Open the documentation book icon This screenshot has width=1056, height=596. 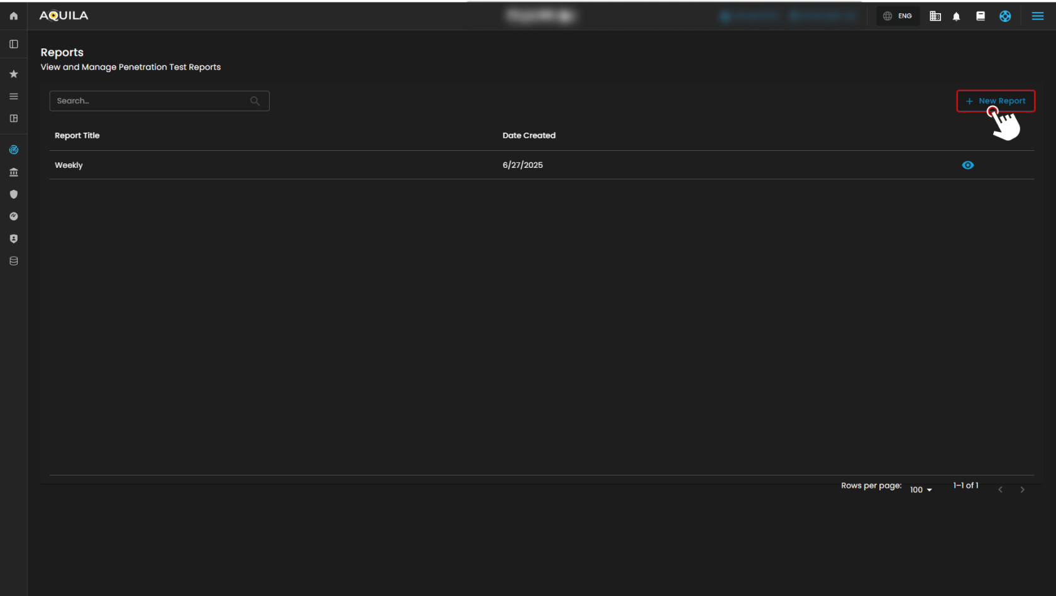pyautogui.click(x=980, y=16)
